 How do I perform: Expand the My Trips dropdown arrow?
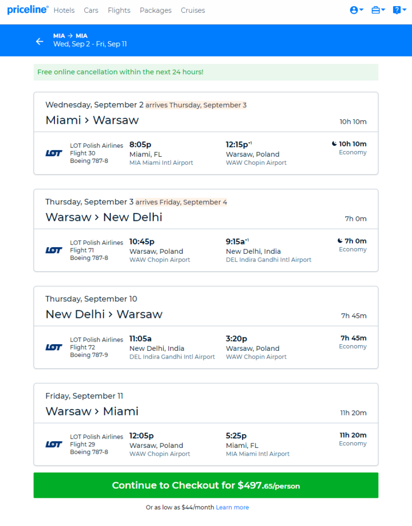383,10
